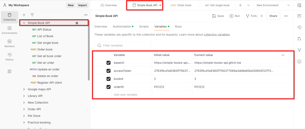
Task: Open the Monitors sidebar panel
Action: coord(9,43)
